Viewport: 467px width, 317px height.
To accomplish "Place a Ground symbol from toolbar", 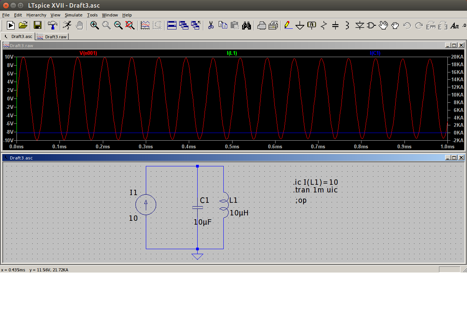I will coord(300,26).
